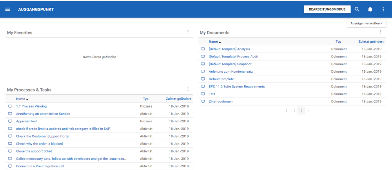Open My Processes & Tasks three-dot options
Viewport: 392px width, 170px height.
coord(188,89)
